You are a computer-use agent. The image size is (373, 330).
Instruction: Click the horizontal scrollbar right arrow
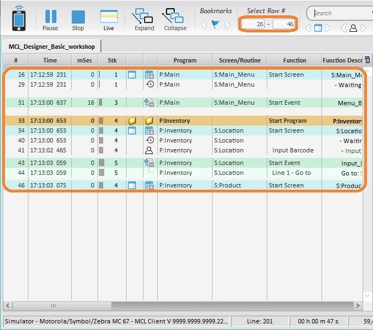click(357, 306)
